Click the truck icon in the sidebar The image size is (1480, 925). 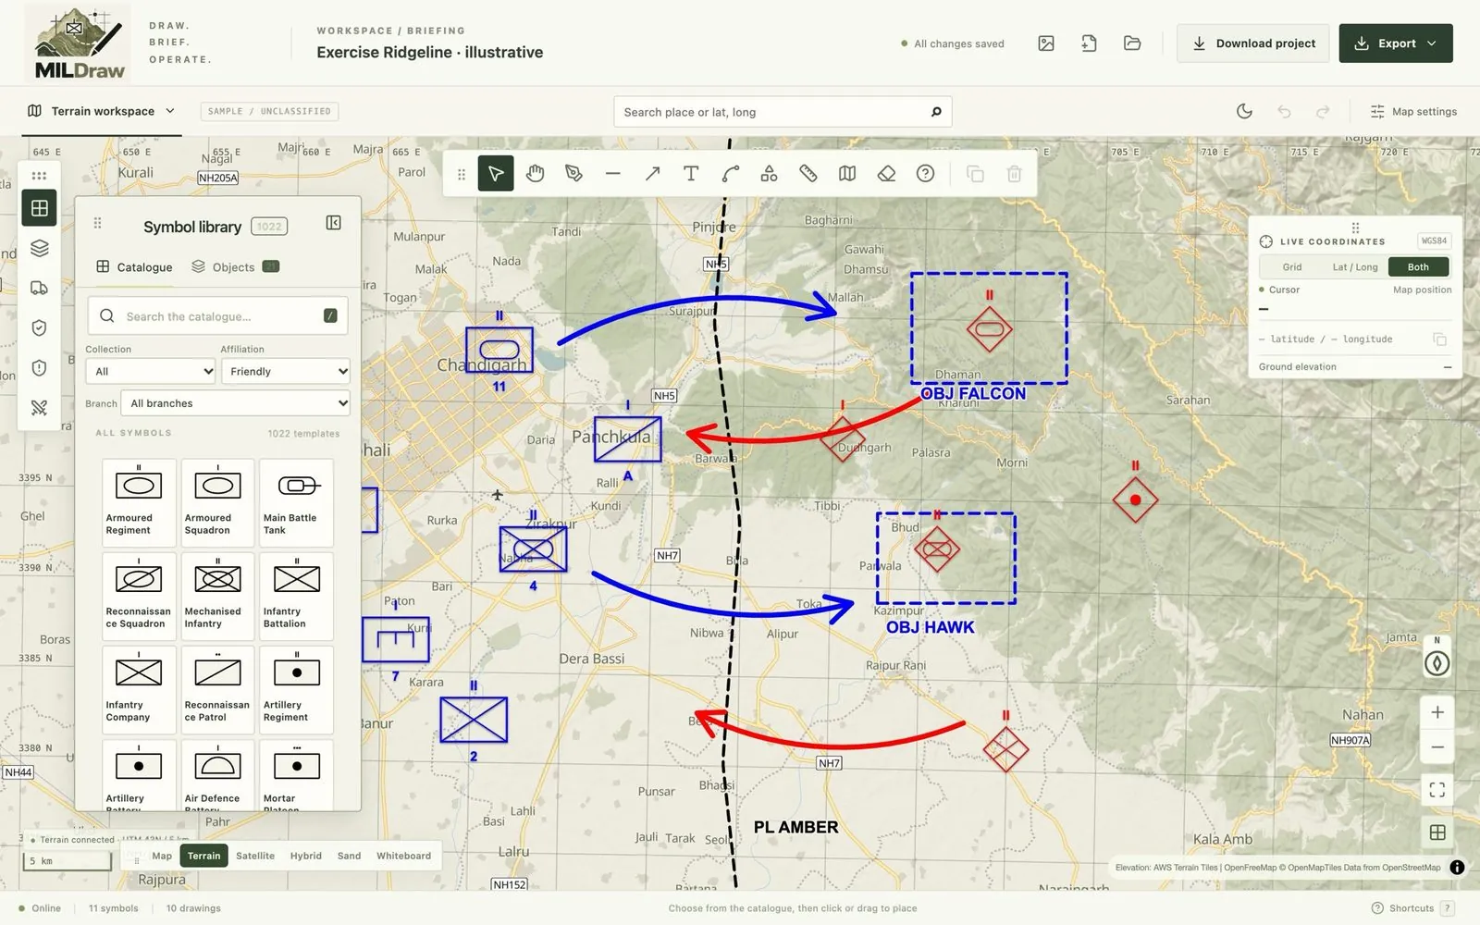coord(39,288)
